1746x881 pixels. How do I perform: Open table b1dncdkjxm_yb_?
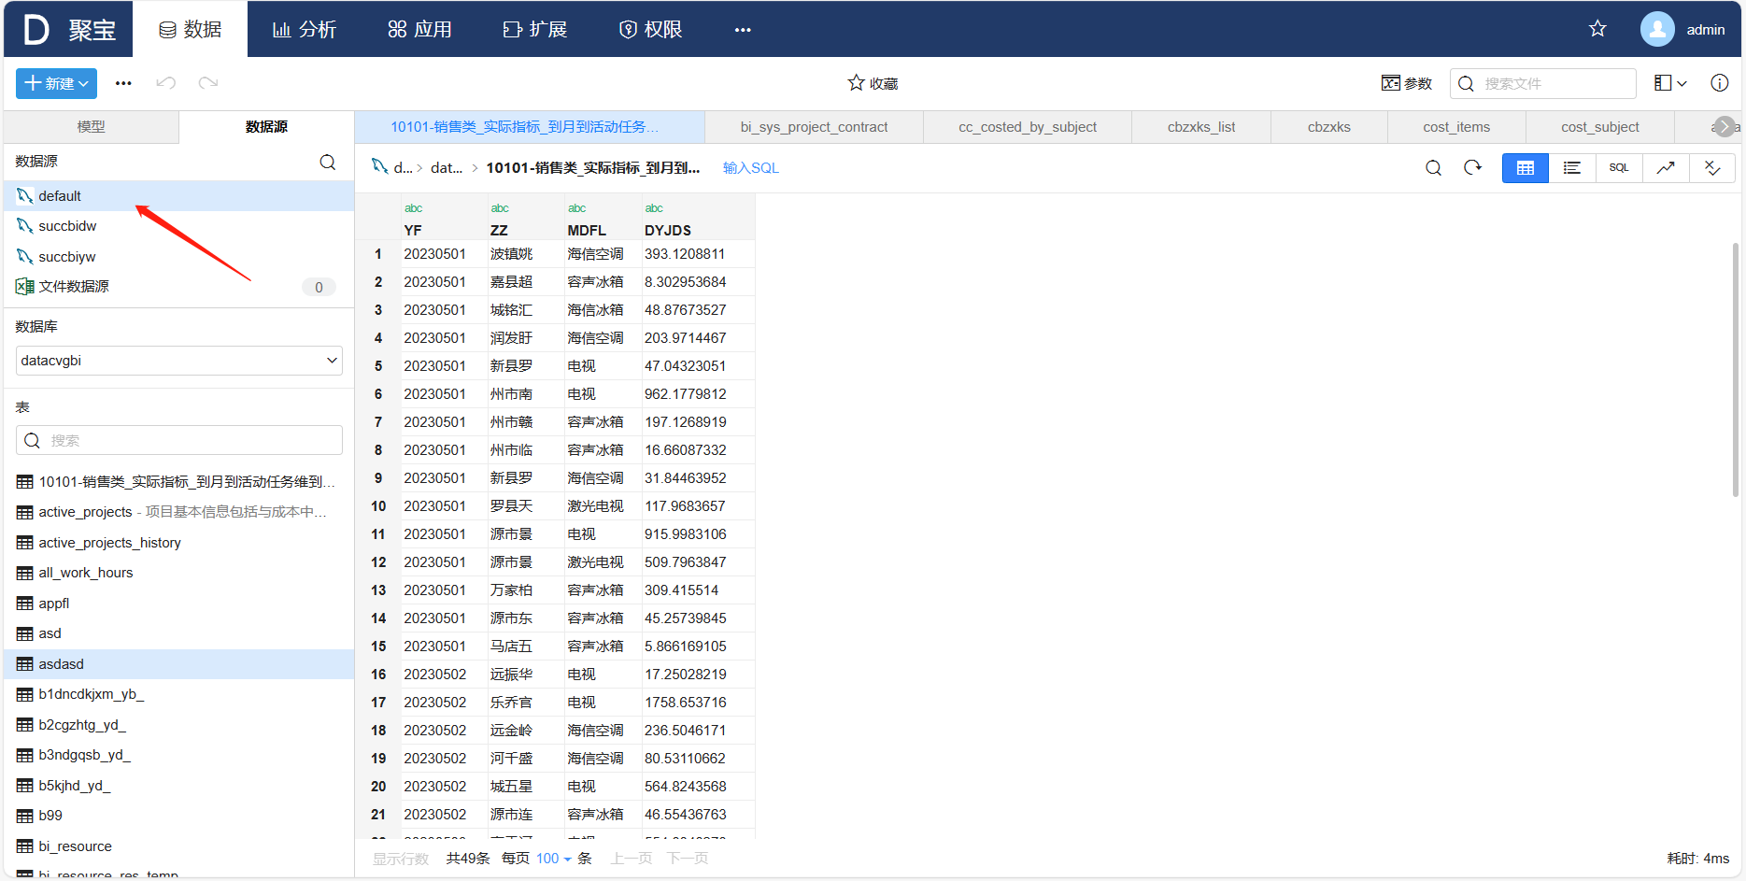coord(179,694)
